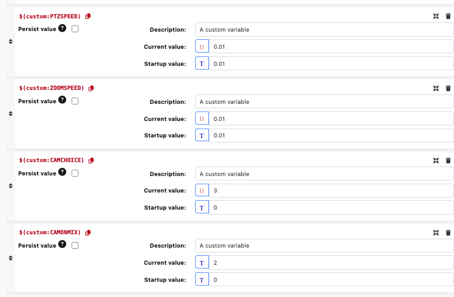
Task: Copy the ZOOMSPEED variable name
Action: tap(91, 88)
